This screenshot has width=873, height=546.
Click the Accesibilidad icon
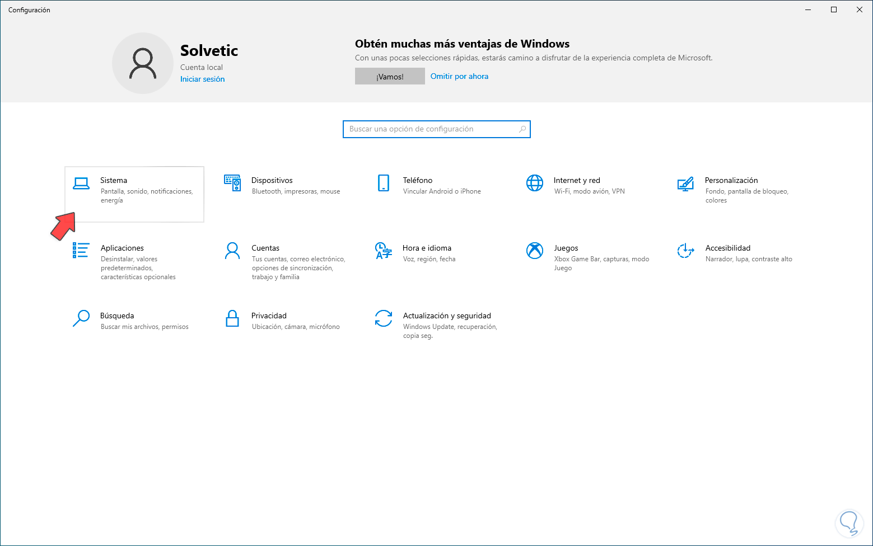click(x=685, y=251)
